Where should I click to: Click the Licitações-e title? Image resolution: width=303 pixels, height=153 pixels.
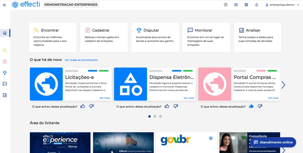coord(79,77)
